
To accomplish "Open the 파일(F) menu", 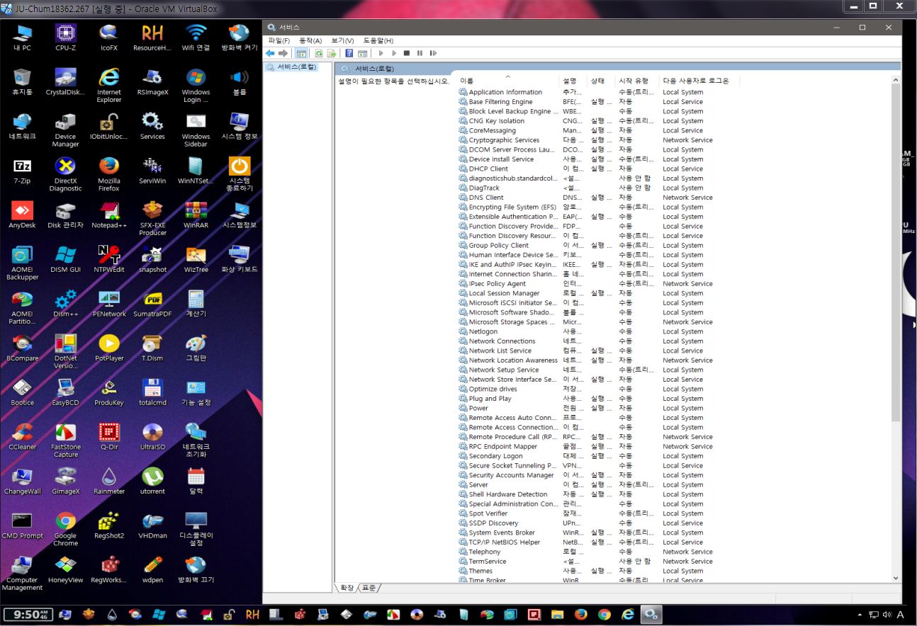I will [x=279, y=40].
